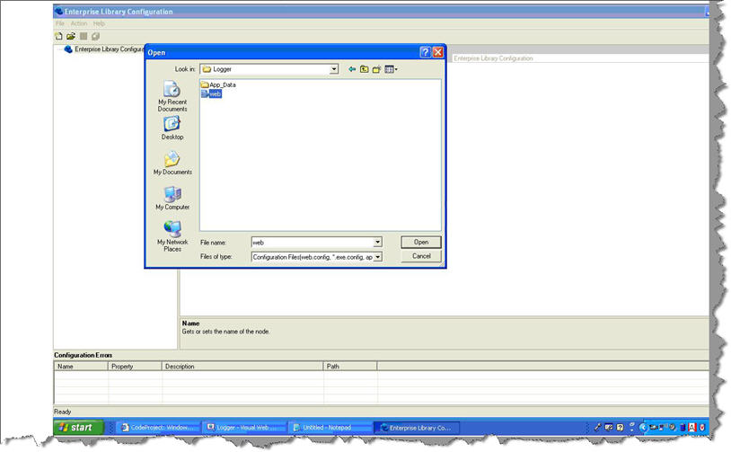The image size is (731, 452).
Task: Expand the Look in folder dropdown
Action: tap(334, 69)
